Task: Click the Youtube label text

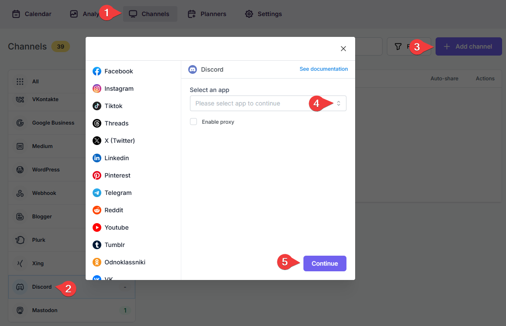Action: [x=117, y=228]
